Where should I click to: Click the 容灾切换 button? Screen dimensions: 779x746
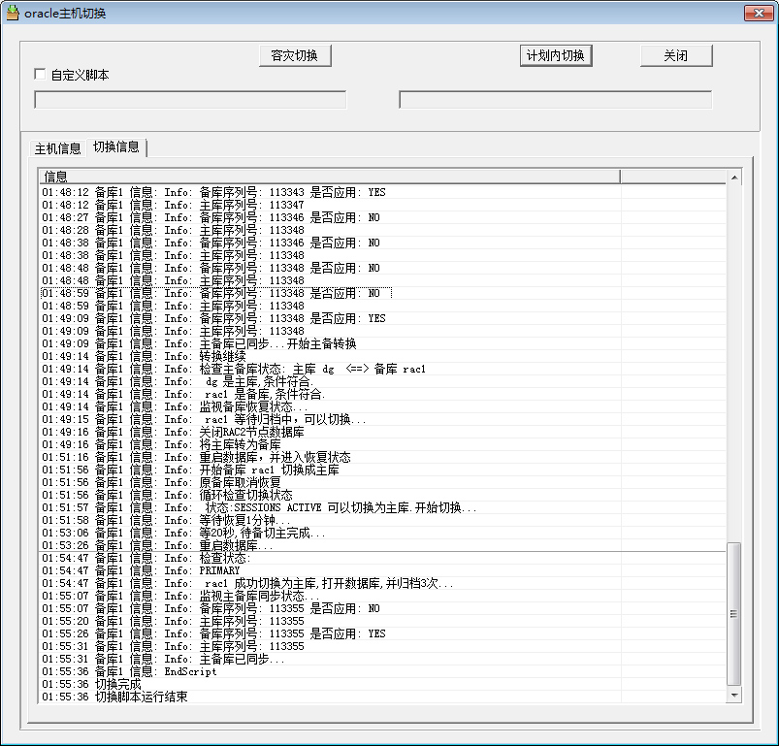click(x=295, y=55)
